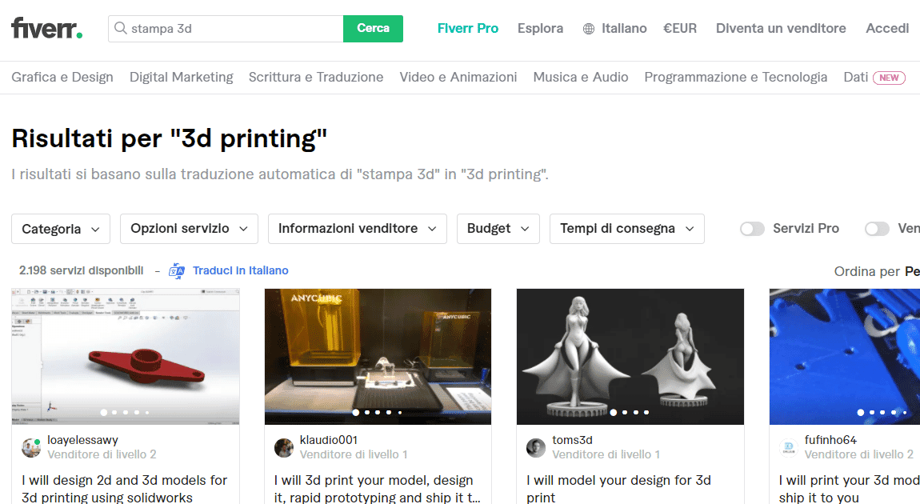Click Diventa un venditore
The width and height of the screenshot is (920, 504).
781,28
